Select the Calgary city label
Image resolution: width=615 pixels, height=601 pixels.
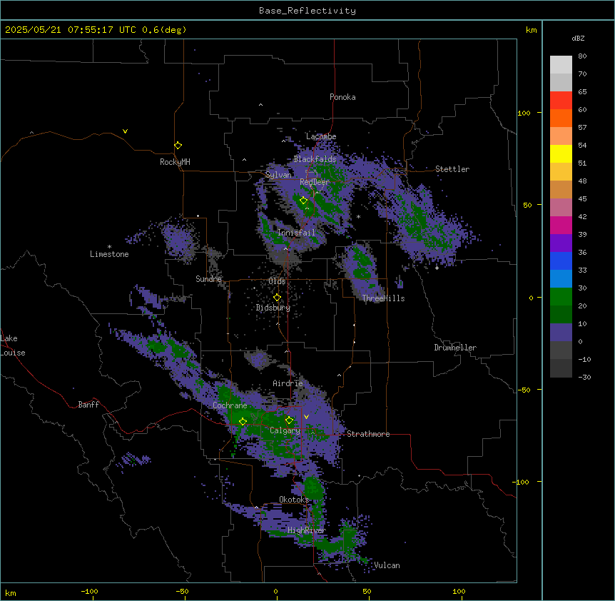coord(285,430)
